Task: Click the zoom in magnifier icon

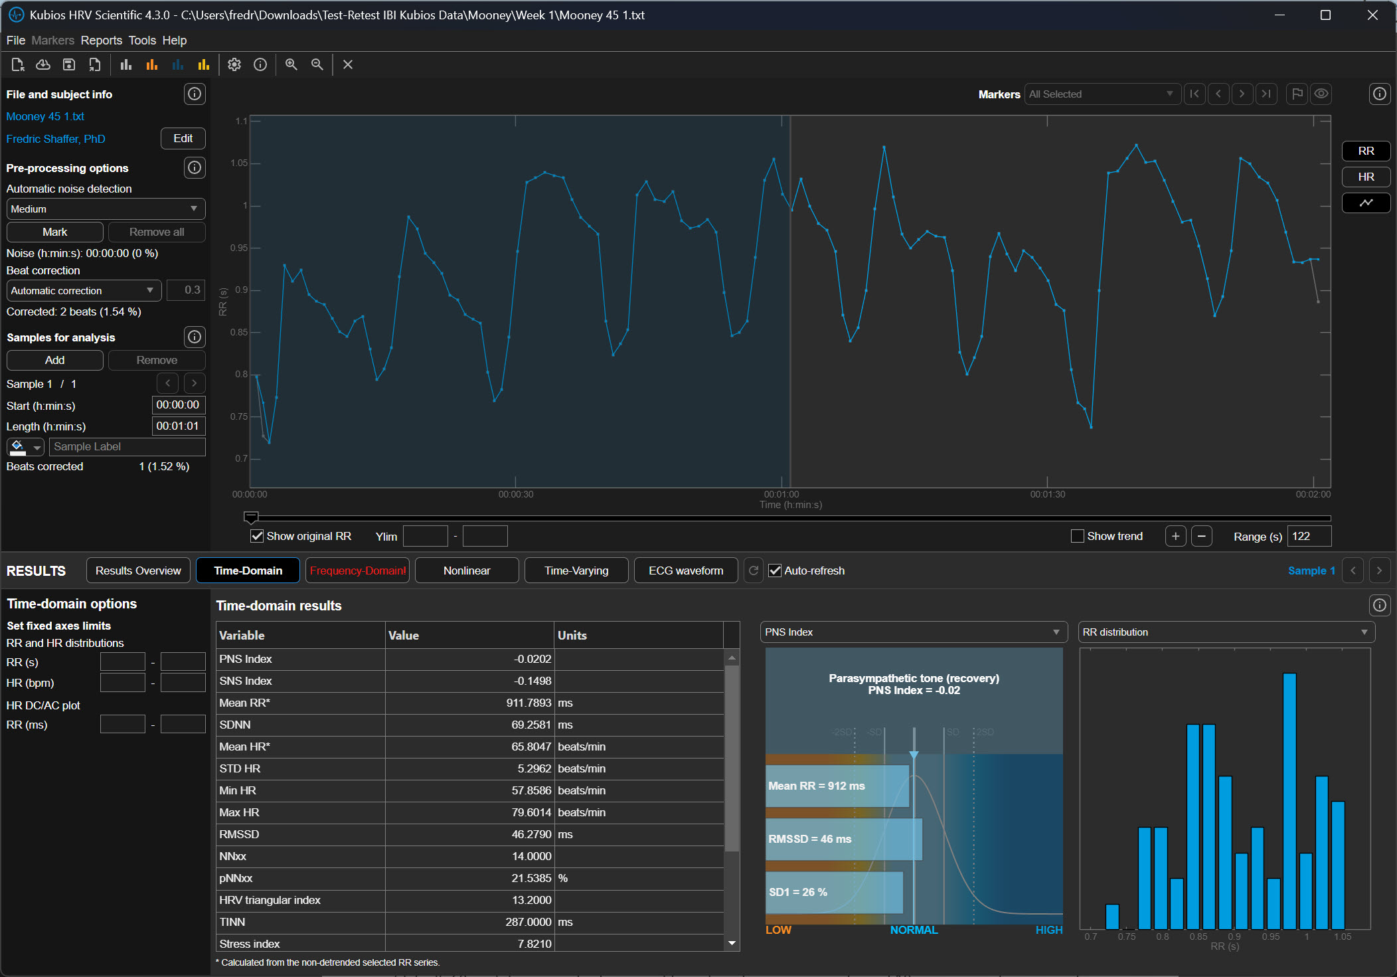Action: (291, 64)
